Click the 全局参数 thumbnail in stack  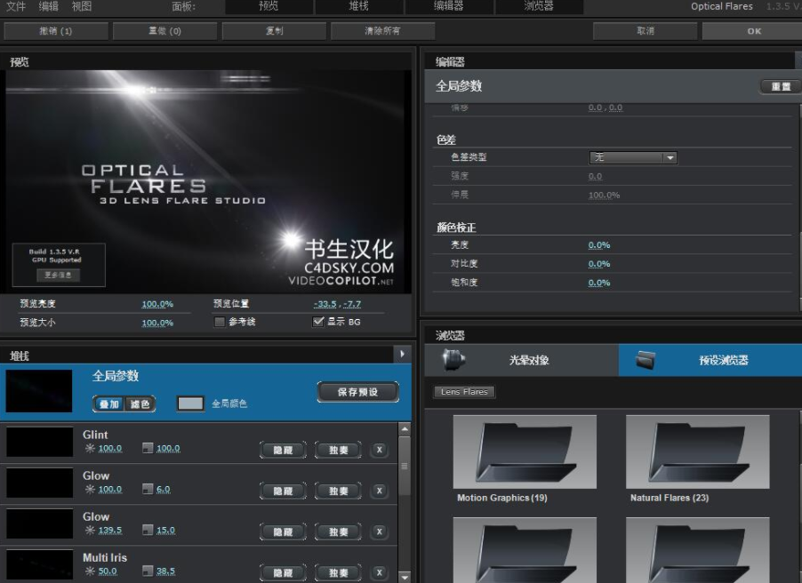pos(39,391)
